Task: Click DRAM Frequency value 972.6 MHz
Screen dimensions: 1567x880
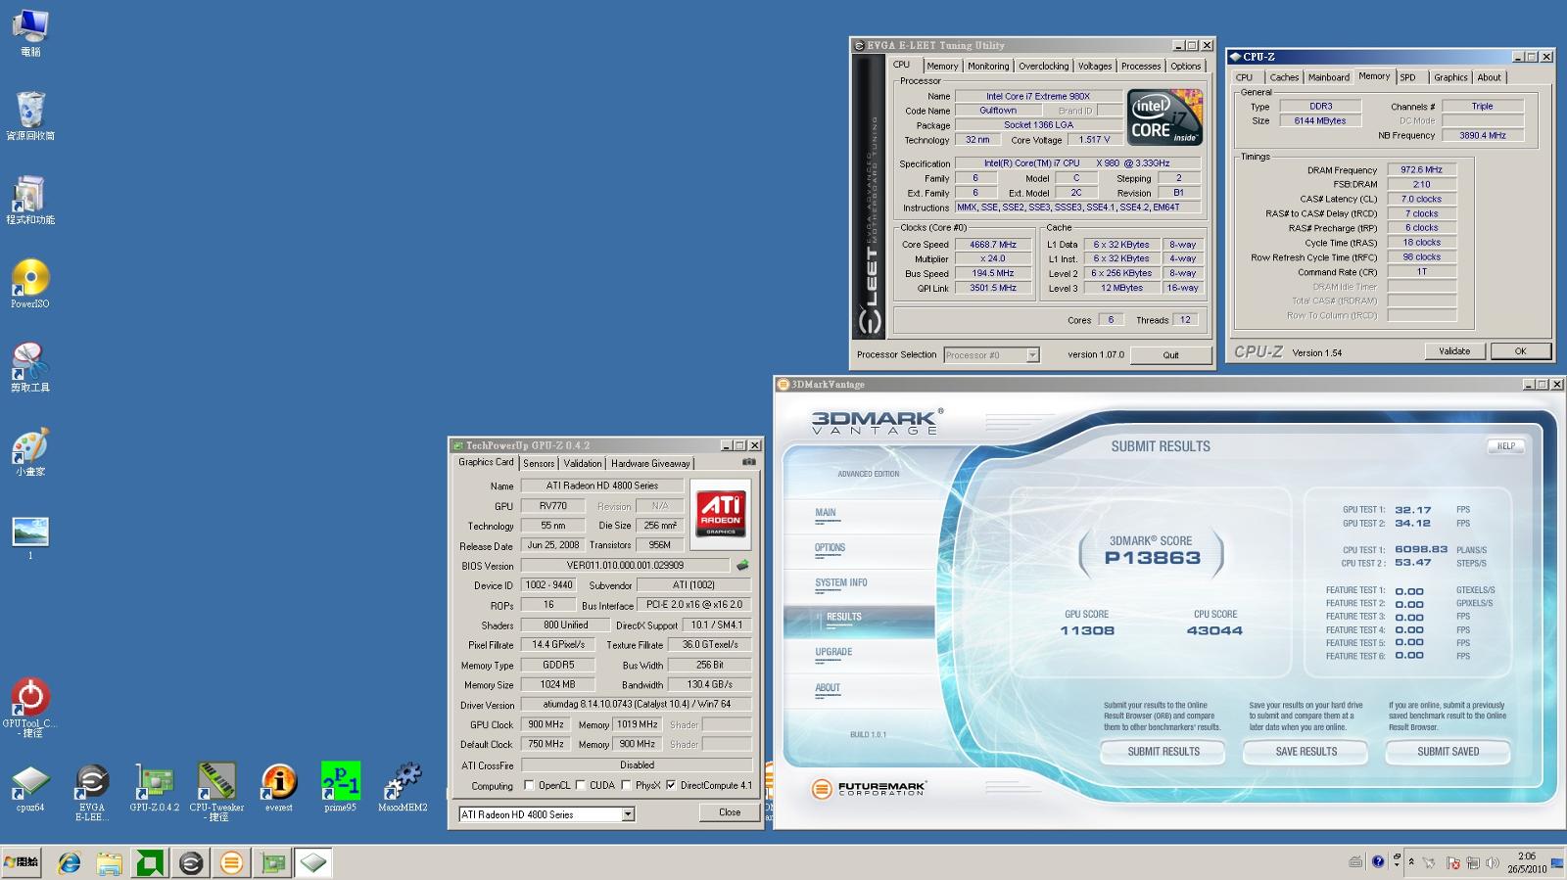Action: [x=1421, y=169]
